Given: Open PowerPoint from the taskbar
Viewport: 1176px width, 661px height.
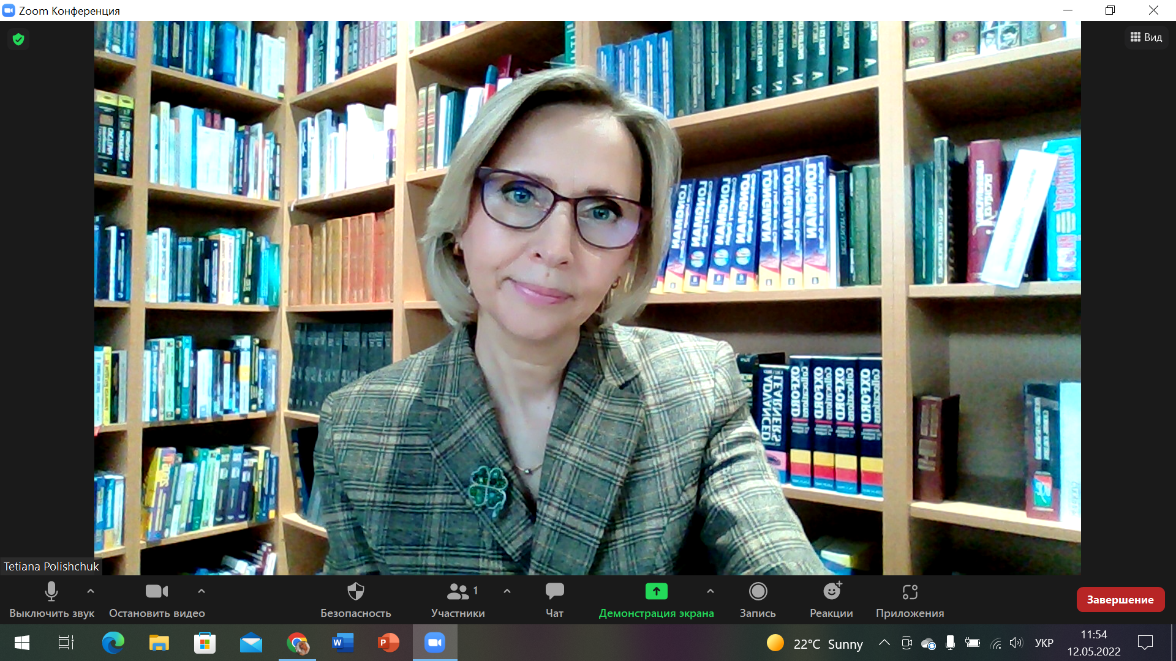Looking at the screenshot, I should click(x=388, y=643).
